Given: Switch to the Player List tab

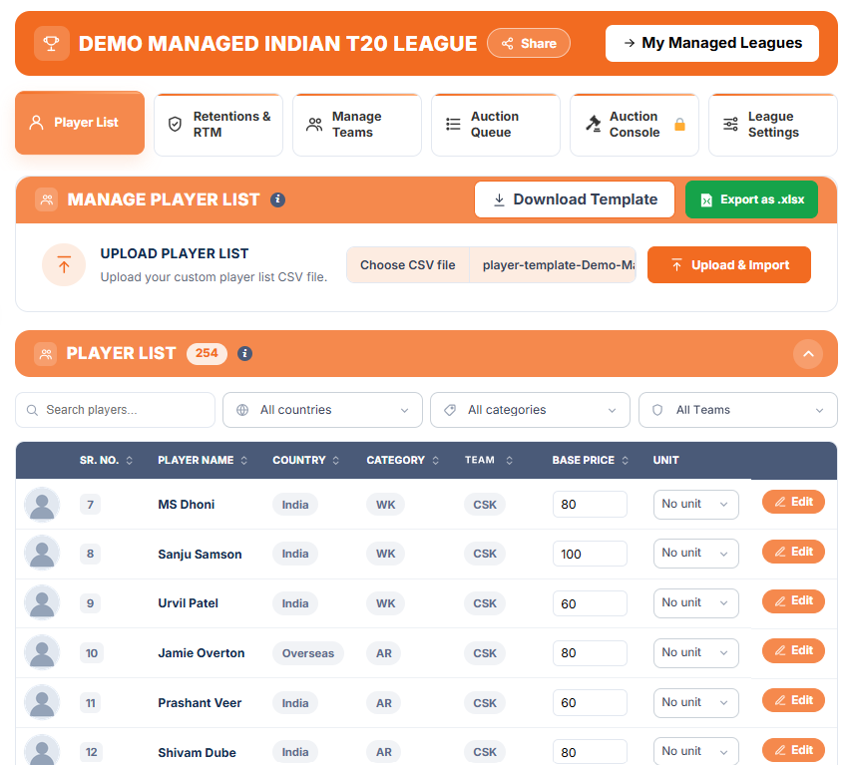Looking at the screenshot, I should point(80,123).
